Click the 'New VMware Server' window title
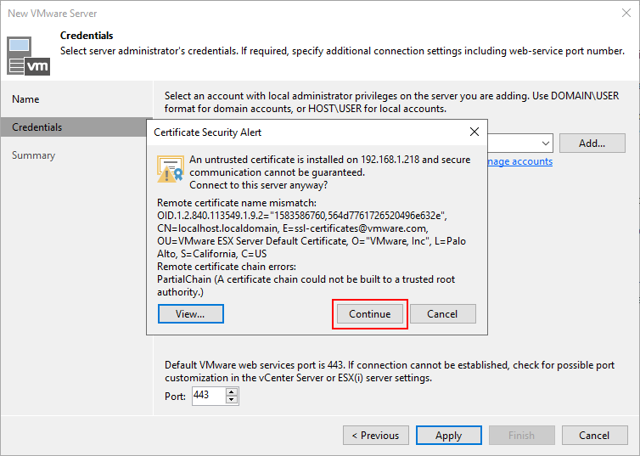Image resolution: width=640 pixels, height=456 pixels. coord(53,14)
